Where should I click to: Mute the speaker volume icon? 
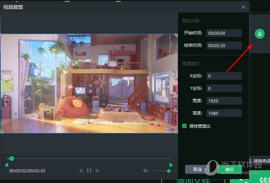[145, 170]
